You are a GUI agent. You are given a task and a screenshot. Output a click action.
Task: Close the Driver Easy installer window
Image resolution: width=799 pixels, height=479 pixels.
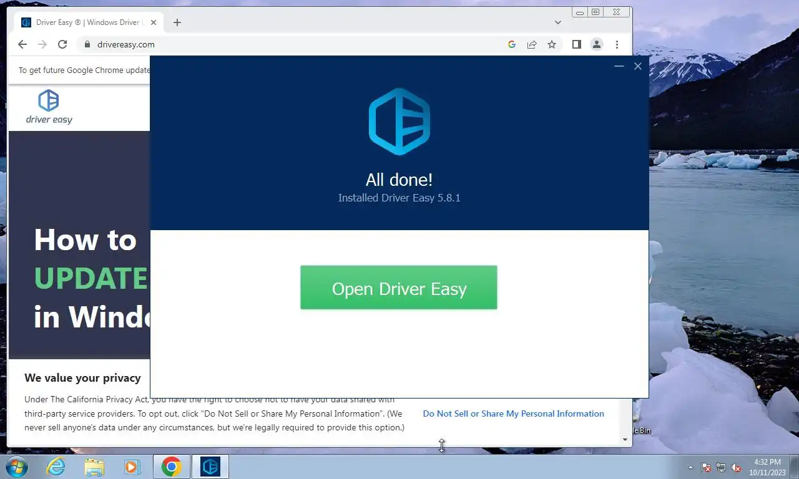point(637,66)
